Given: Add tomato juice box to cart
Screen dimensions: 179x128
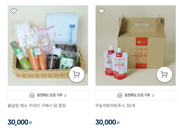Looking at the screenshot, I should pos(164,74).
